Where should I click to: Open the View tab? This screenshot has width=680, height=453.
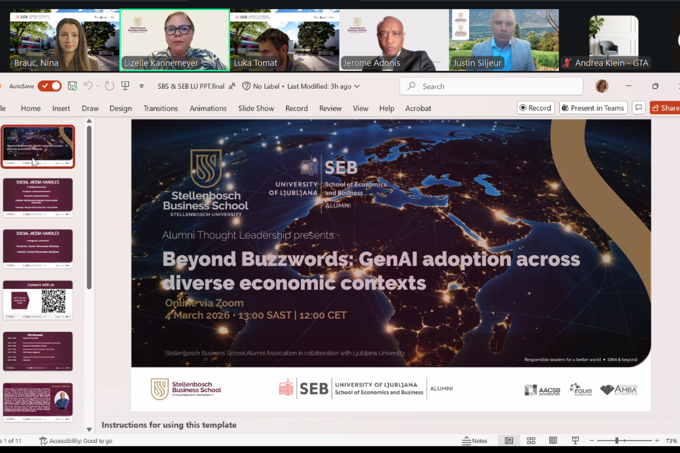tap(360, 108)
